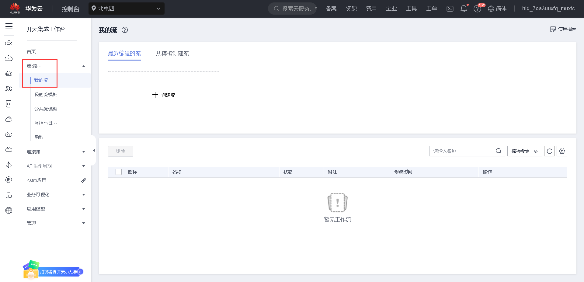Click the IP circle icon in left rail
The width and height of the screenshot is (584, 282).
9,180
